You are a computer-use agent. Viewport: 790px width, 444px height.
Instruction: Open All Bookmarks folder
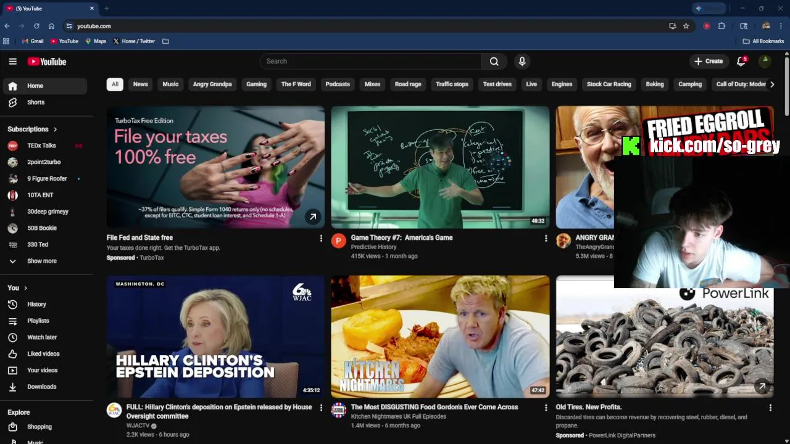click(x=763, y=41)
